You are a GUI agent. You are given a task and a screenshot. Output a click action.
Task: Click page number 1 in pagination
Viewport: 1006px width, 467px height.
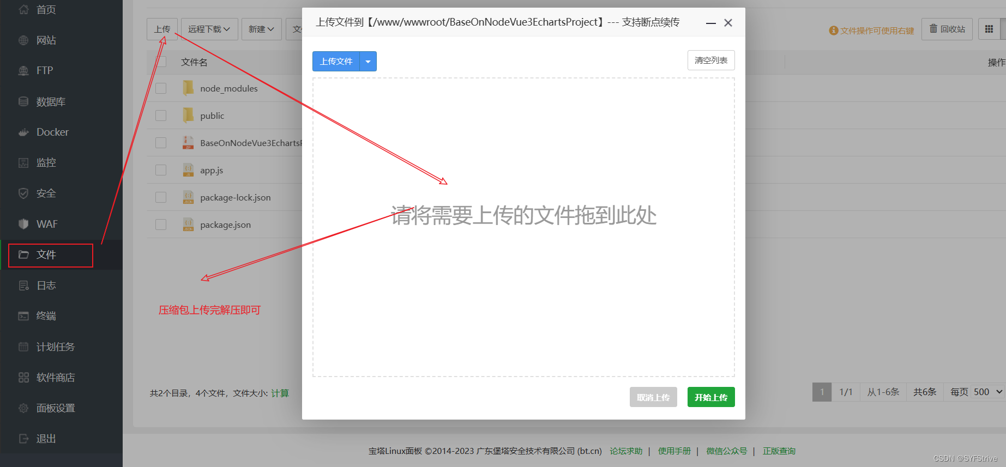pyautogui.click(x=822, y=392)
